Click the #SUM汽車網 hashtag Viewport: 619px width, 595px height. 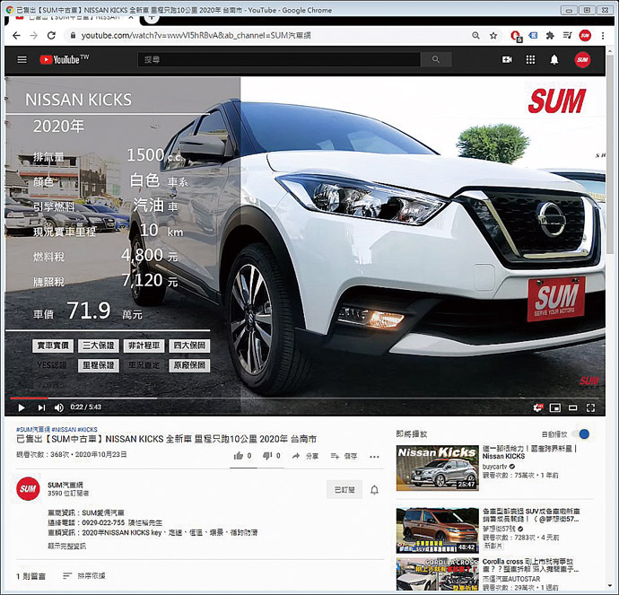pyautogui.click(x=33, y=429)
